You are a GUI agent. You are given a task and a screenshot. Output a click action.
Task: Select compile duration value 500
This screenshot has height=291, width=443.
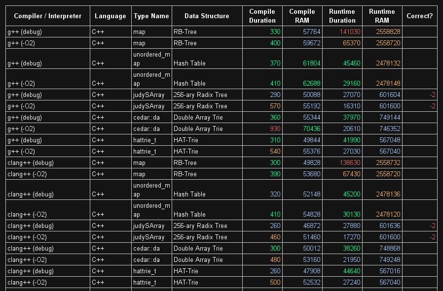(x=275, y=282)
